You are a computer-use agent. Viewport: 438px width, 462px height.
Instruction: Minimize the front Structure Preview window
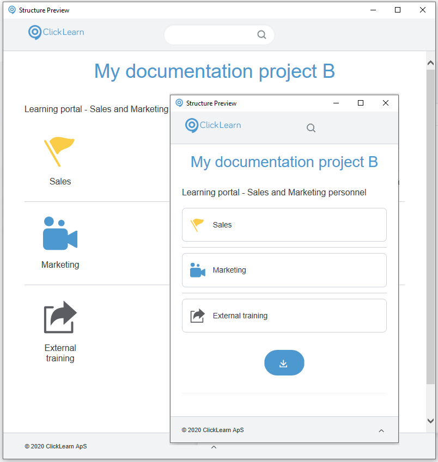click(336, 103)
